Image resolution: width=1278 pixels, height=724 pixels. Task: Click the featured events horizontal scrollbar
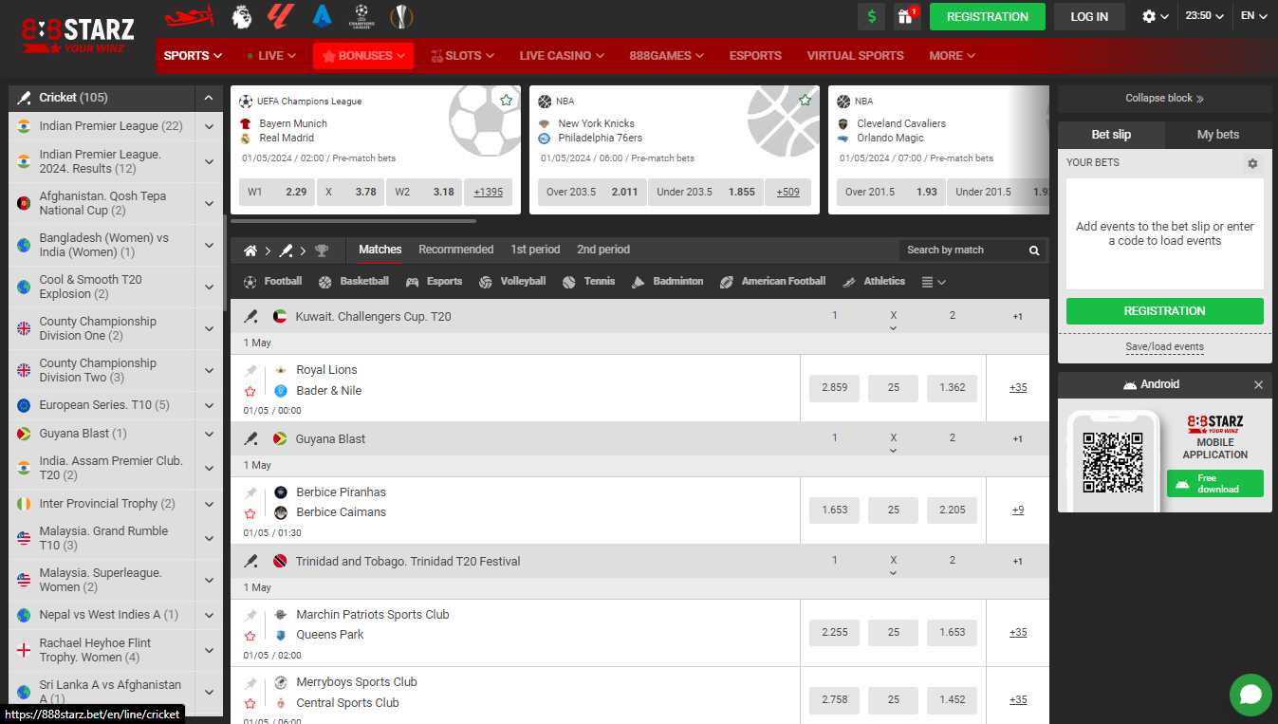pyautogui.click(x=354, y=221)
